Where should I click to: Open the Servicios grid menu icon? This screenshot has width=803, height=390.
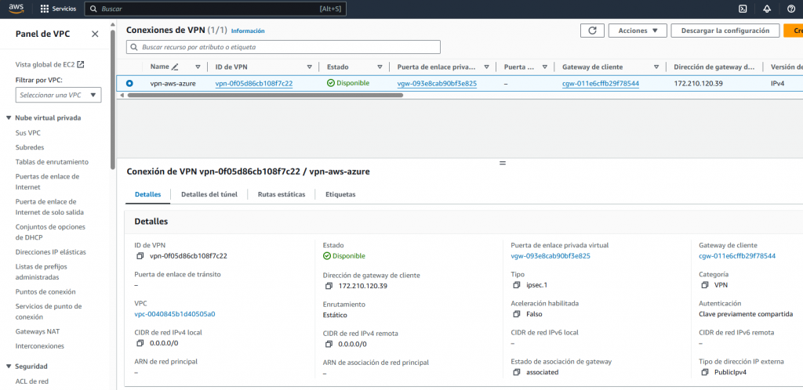point(45,9)
